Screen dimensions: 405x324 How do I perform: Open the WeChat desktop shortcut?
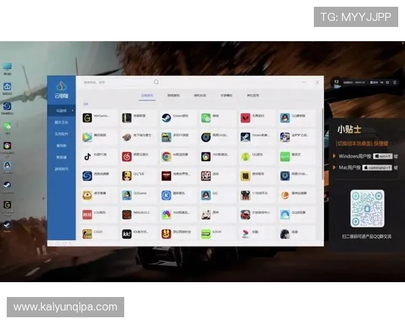click(7, 128)
